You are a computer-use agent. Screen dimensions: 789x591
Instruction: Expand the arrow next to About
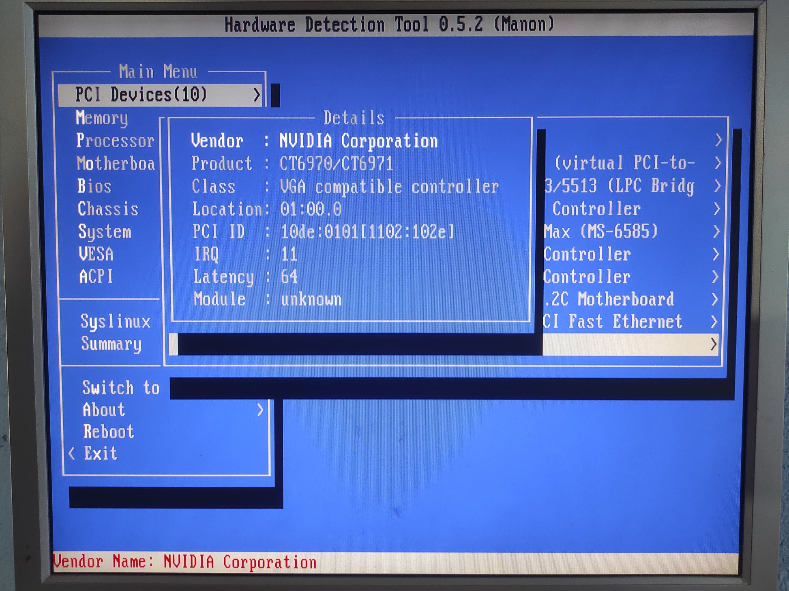[260, 410]
